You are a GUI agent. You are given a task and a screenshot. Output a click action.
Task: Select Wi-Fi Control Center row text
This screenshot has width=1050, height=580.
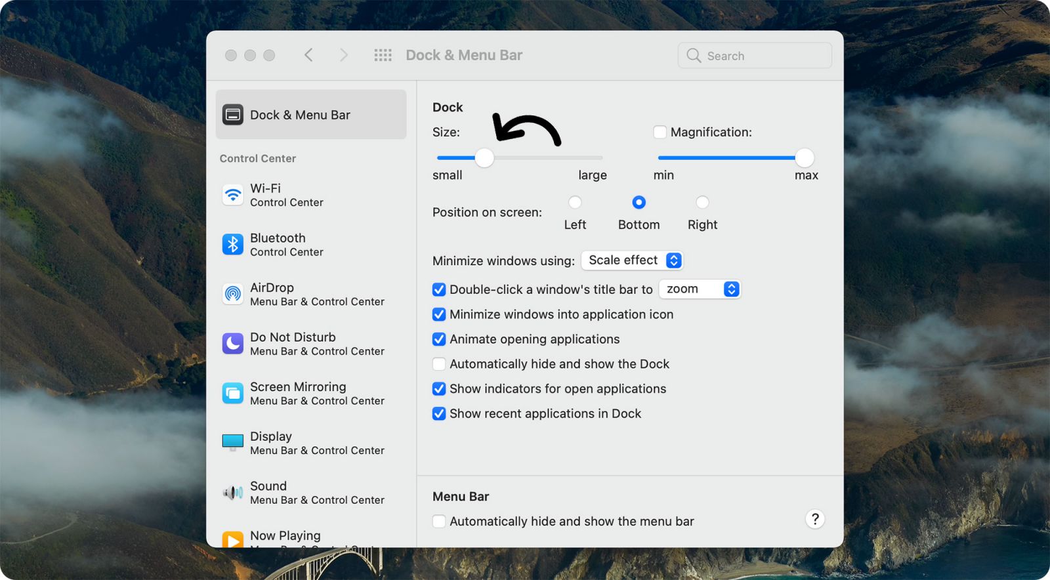[x=287, y=195]
